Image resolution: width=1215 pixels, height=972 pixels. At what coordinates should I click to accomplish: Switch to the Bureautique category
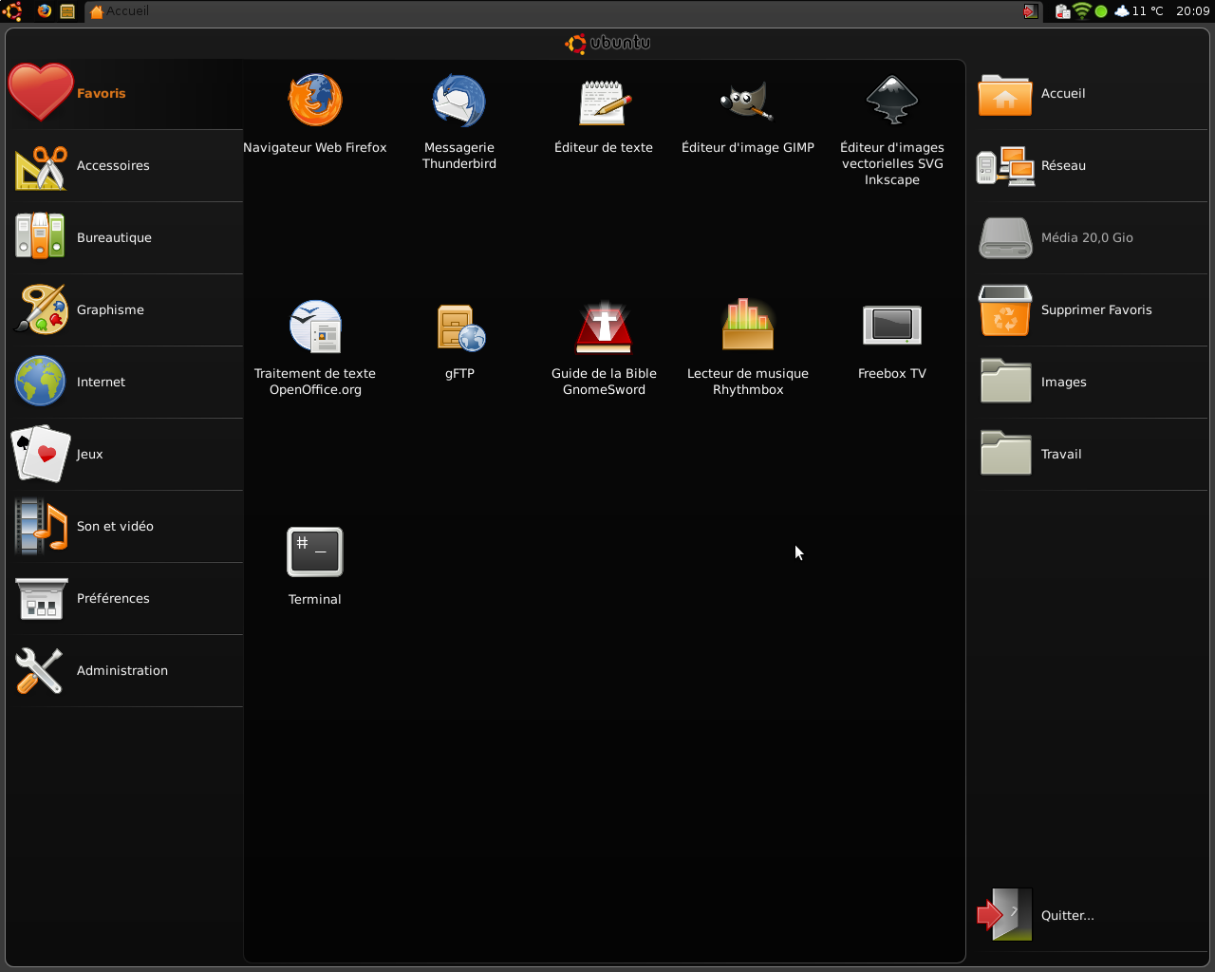point(125,237)
